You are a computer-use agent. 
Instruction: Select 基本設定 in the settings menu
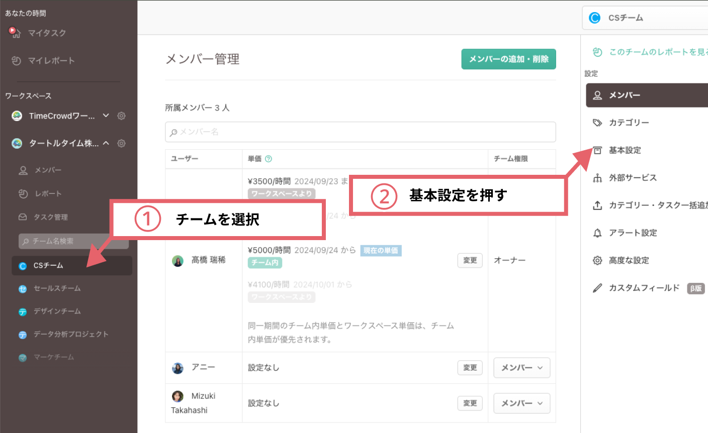(625, 150)
